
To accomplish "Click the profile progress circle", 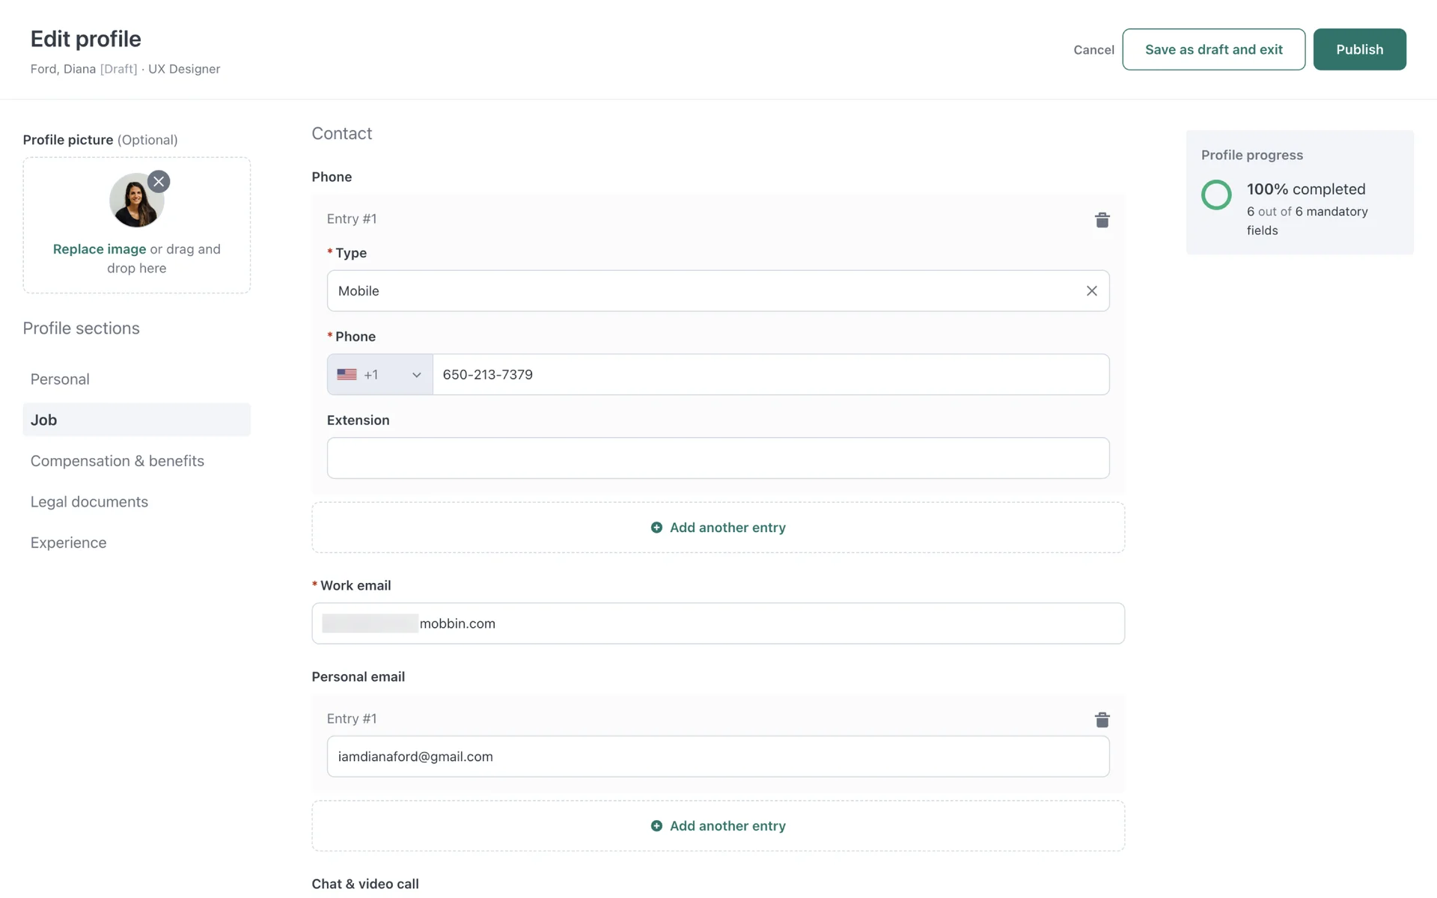I will [1216, 195].
